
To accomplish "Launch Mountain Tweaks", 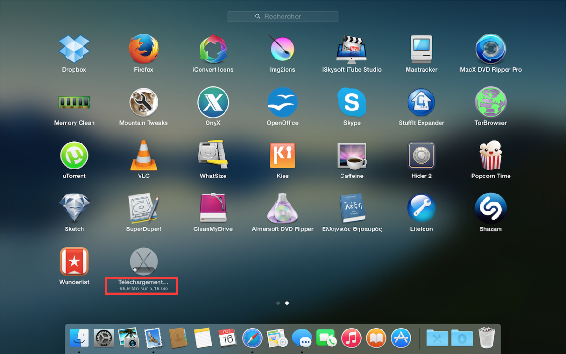I will pyautogui.click(x=144, y=102).
